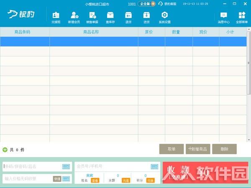This screenshot has height=188, width=251.
Task: Click the 余额 balance value 0
Action: [x=118, y=175]
